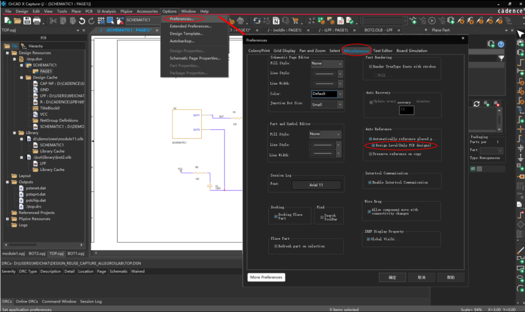Click the Run simulation play icon

point(432,20)
